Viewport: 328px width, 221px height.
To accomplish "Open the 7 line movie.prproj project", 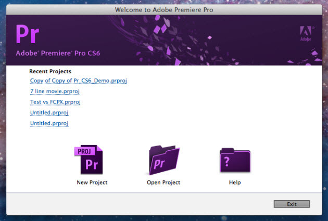I will (55, 92).
